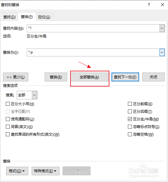Uncheck 区分全/半角(M) checkbox
The width and height of the screenshot is (168, 182).
click(130, 119)
